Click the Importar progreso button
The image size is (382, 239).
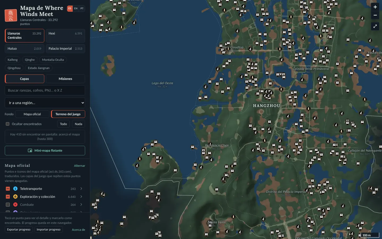[49, 229]
